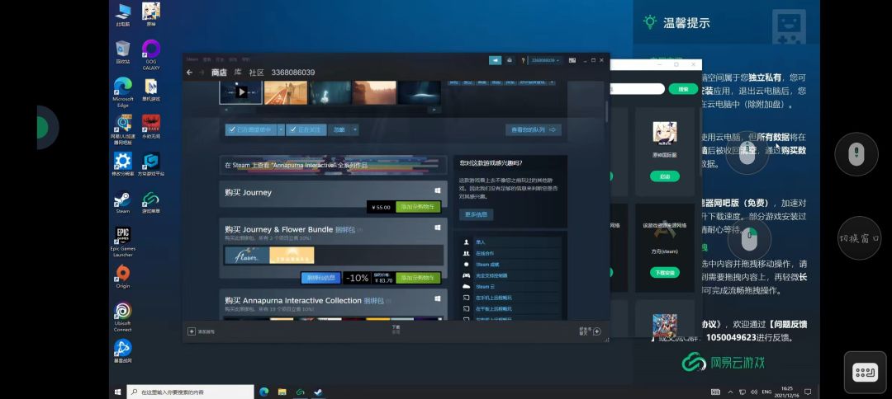892x399 pixels.
Task: Click the Journey image in the bundle row
Action: coord(292,256)
